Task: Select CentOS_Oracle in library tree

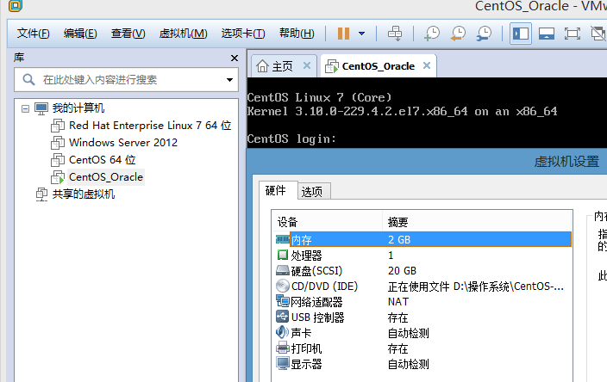Action: click(106, 177)
